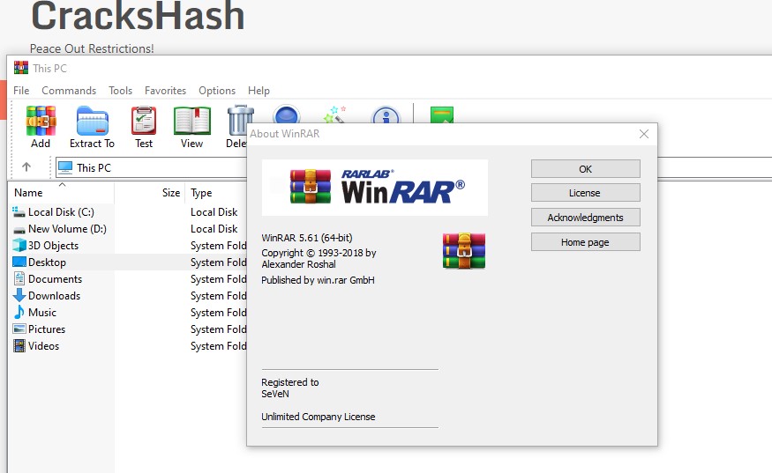The image size is (772, 473).
Task: Click the Downloads arrow icon
Action: (19, 295)
